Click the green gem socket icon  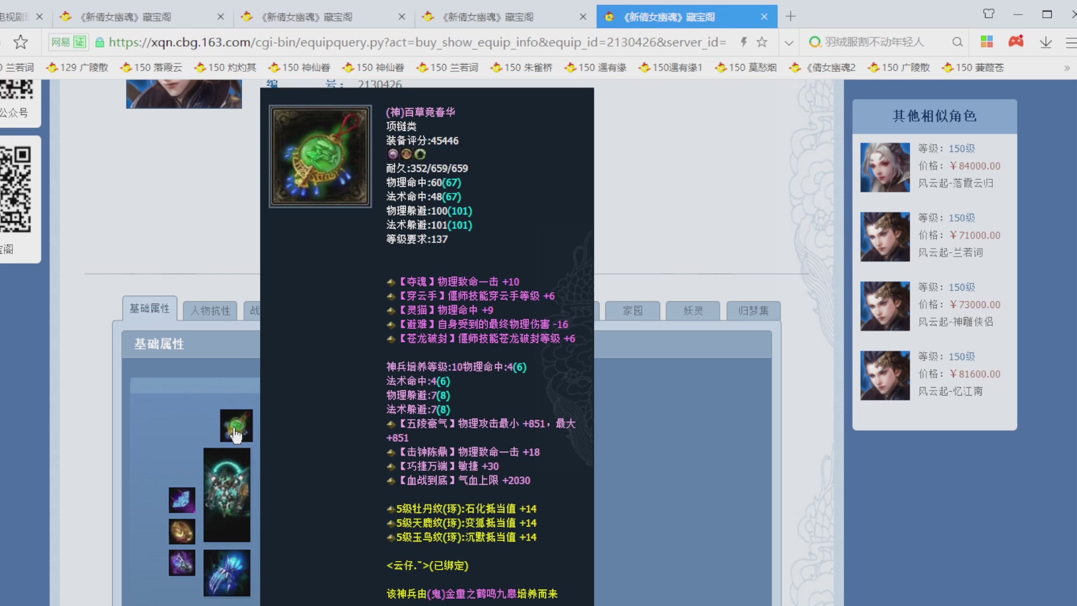420,154
